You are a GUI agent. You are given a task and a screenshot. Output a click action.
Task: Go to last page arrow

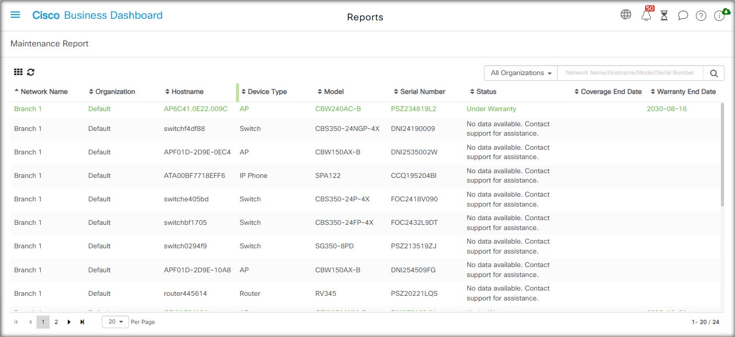pyautogui.click(x=82, y=322)
